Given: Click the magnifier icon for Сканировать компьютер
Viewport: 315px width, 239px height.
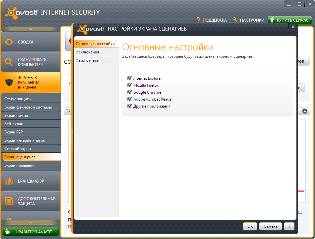Looking at the screenshot, I should 9,62.
